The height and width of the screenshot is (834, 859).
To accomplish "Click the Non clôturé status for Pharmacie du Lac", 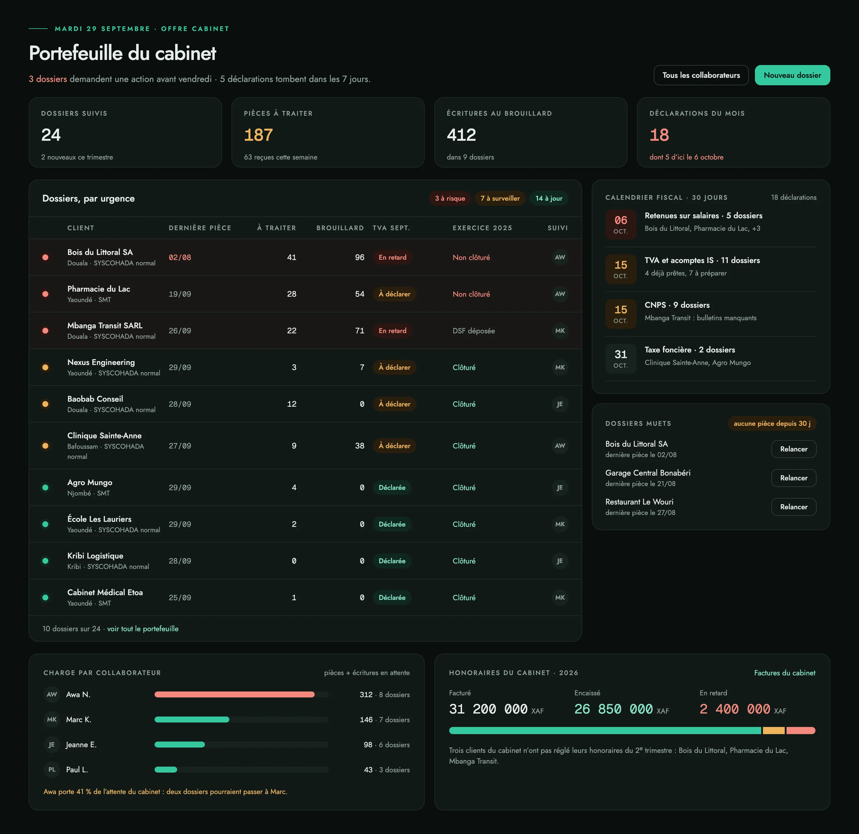I will (x=471, y=294).
